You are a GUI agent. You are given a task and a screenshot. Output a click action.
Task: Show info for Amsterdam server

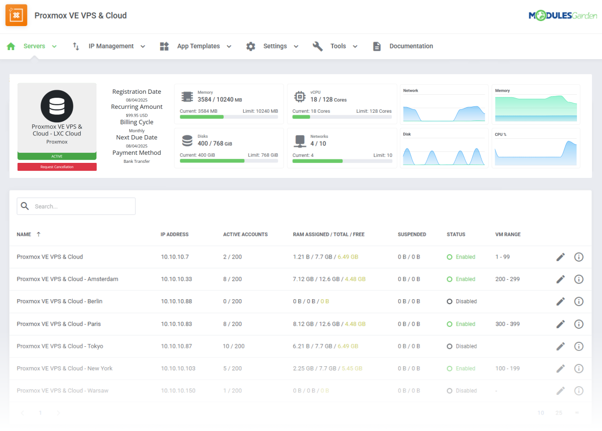[579, 279]
